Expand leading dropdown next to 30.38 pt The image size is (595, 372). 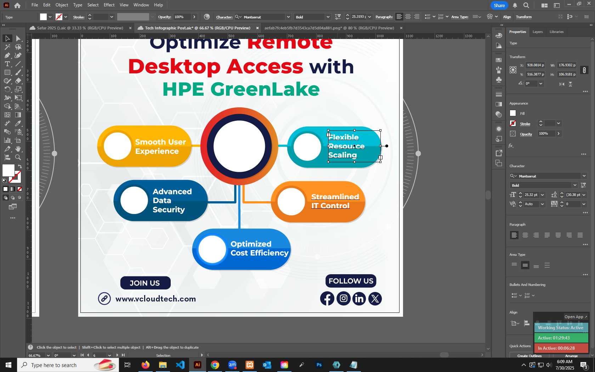click(584, 195)
